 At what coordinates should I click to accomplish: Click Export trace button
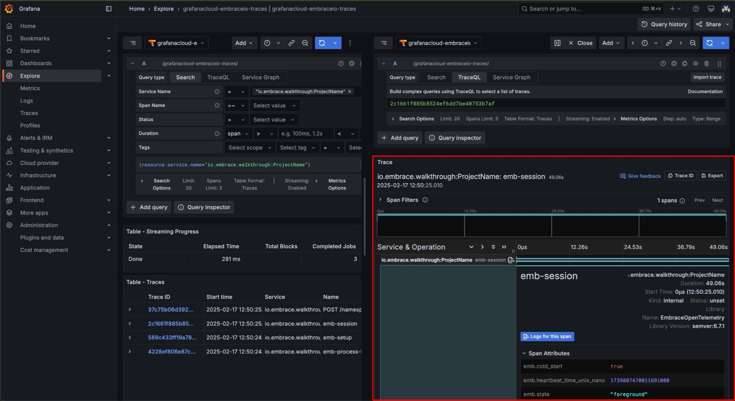pyautogui.click(x=712, y=176)
